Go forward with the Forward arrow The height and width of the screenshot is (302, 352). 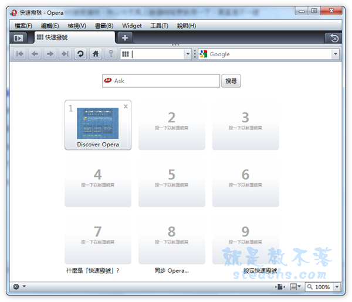tap(50, 54)
